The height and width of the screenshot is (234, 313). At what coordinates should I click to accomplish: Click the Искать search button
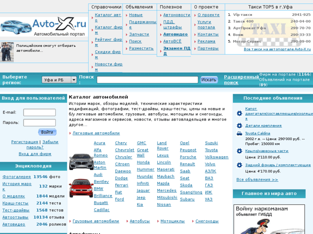pyautogui.click(x=209, y=80)
